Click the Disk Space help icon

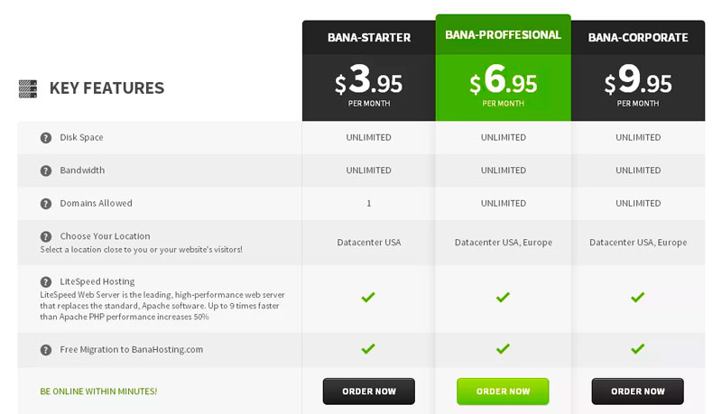click(46, 137)
